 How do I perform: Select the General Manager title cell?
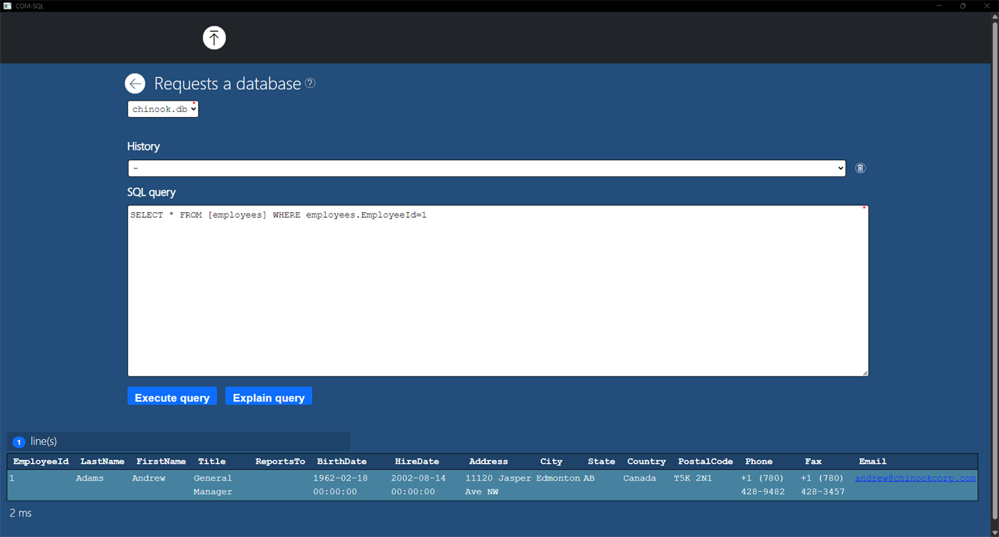(213, 485)
